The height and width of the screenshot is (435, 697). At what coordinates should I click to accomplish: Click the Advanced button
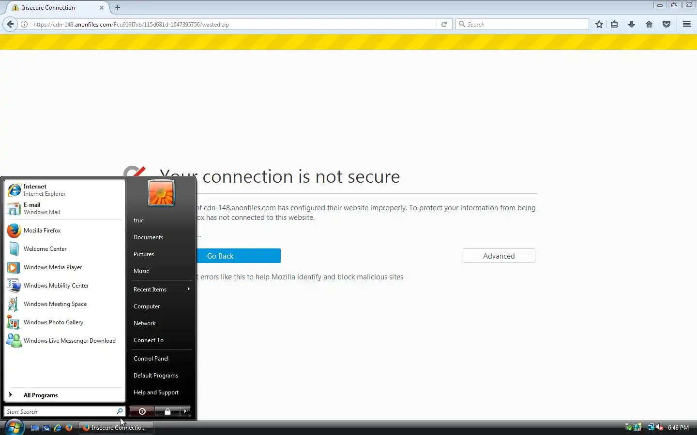(x=499, y=256)
